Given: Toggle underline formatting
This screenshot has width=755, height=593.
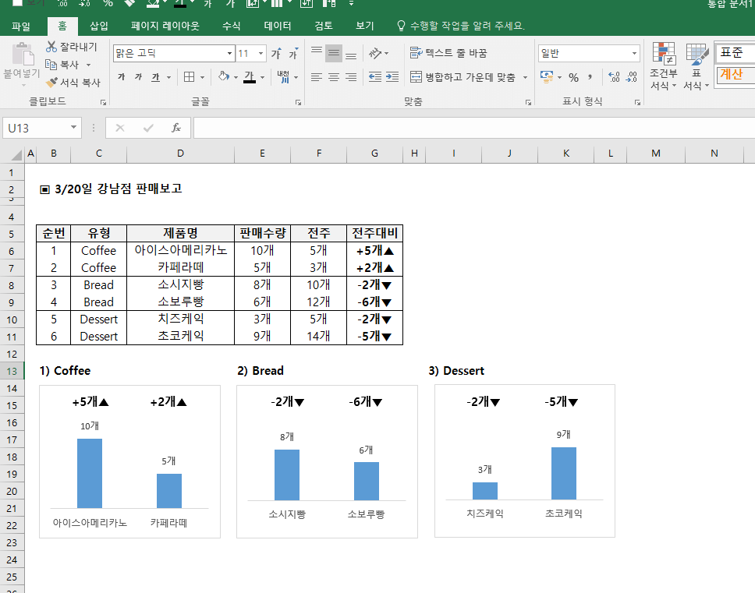Looking at the screenshot, I should pos(155,77).
